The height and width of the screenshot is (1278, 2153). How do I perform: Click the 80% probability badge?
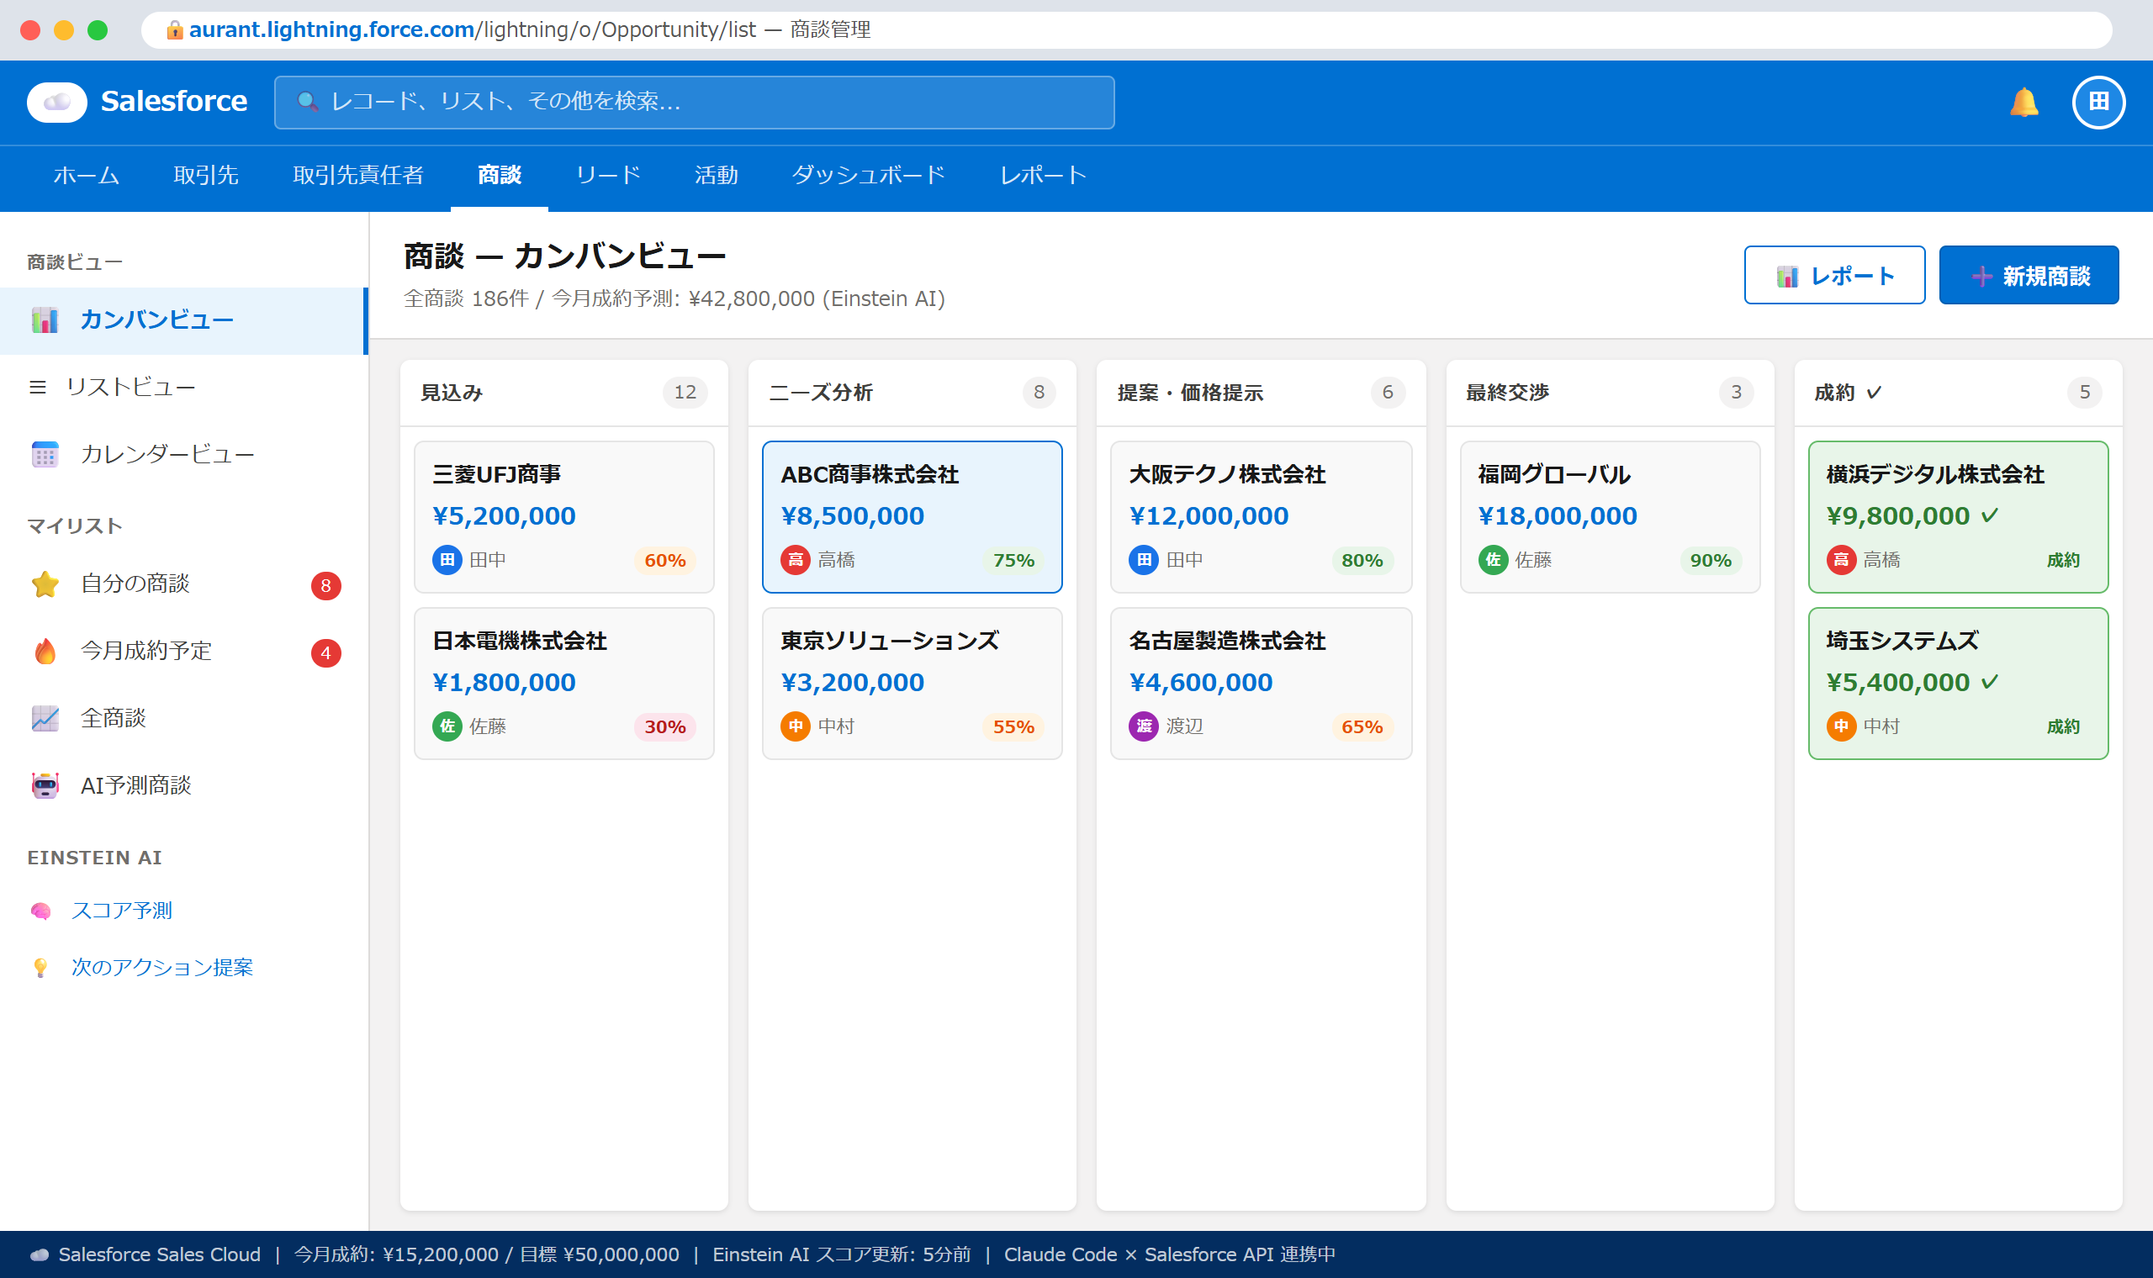pos(1362,561)
